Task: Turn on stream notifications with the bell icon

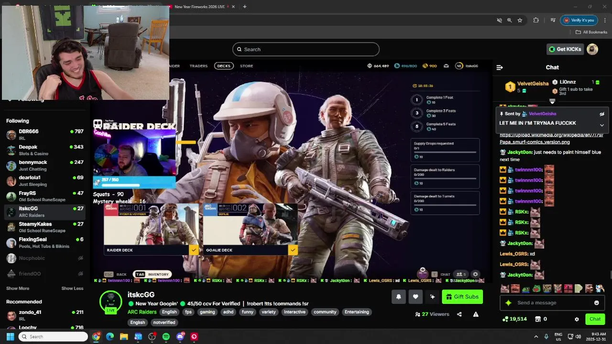Action: (x=399, y=297)
